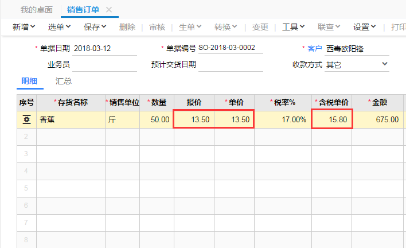The height and width of the screenshot is (248, 406).
Task: Click the 税率 cell showing 17.00%
Action: 283,119
